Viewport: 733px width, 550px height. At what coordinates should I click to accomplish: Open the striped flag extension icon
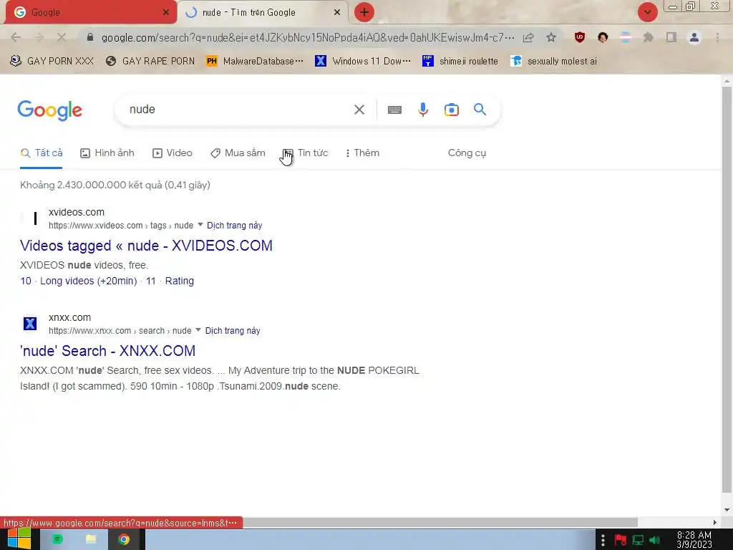pos(626,37)
